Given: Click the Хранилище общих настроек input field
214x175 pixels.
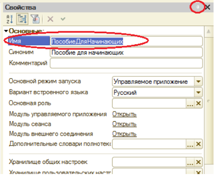Looking at the screenshot, I should coord(149,162).
